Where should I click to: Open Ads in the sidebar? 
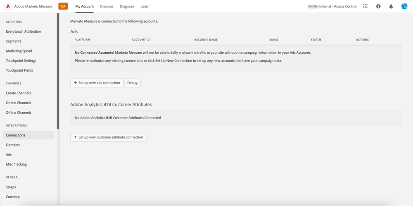pyautogui.click(x=9, y=155)
